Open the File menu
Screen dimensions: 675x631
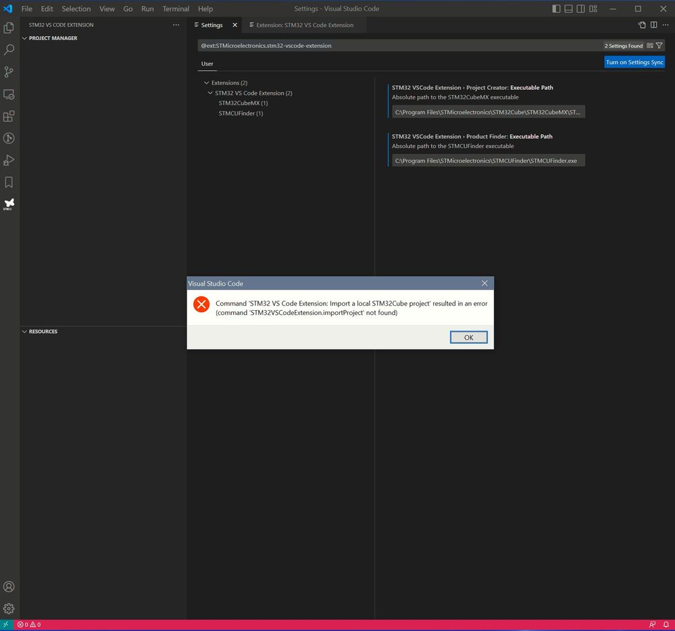tap(27, 9)
